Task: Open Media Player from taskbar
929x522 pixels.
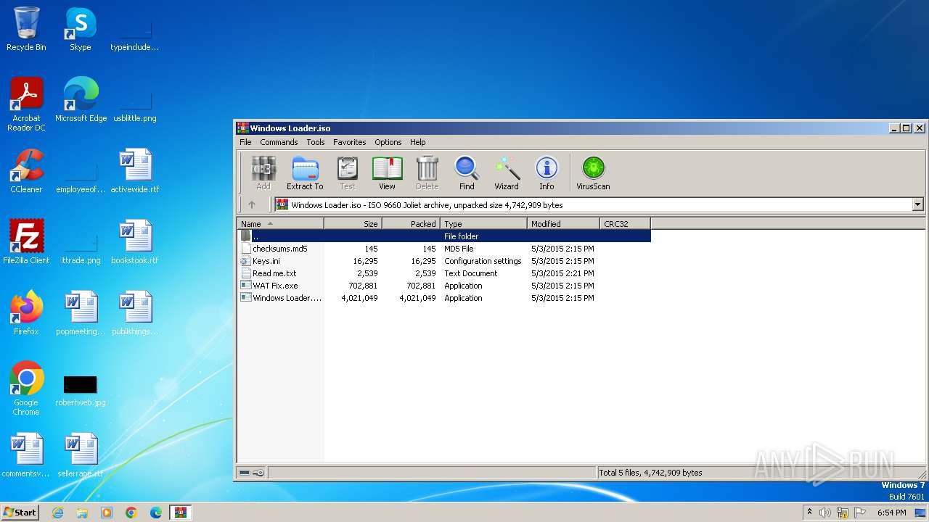Action: (107, 513)
